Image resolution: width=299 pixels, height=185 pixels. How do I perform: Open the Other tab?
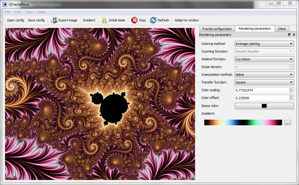click(x=281, y=29)
